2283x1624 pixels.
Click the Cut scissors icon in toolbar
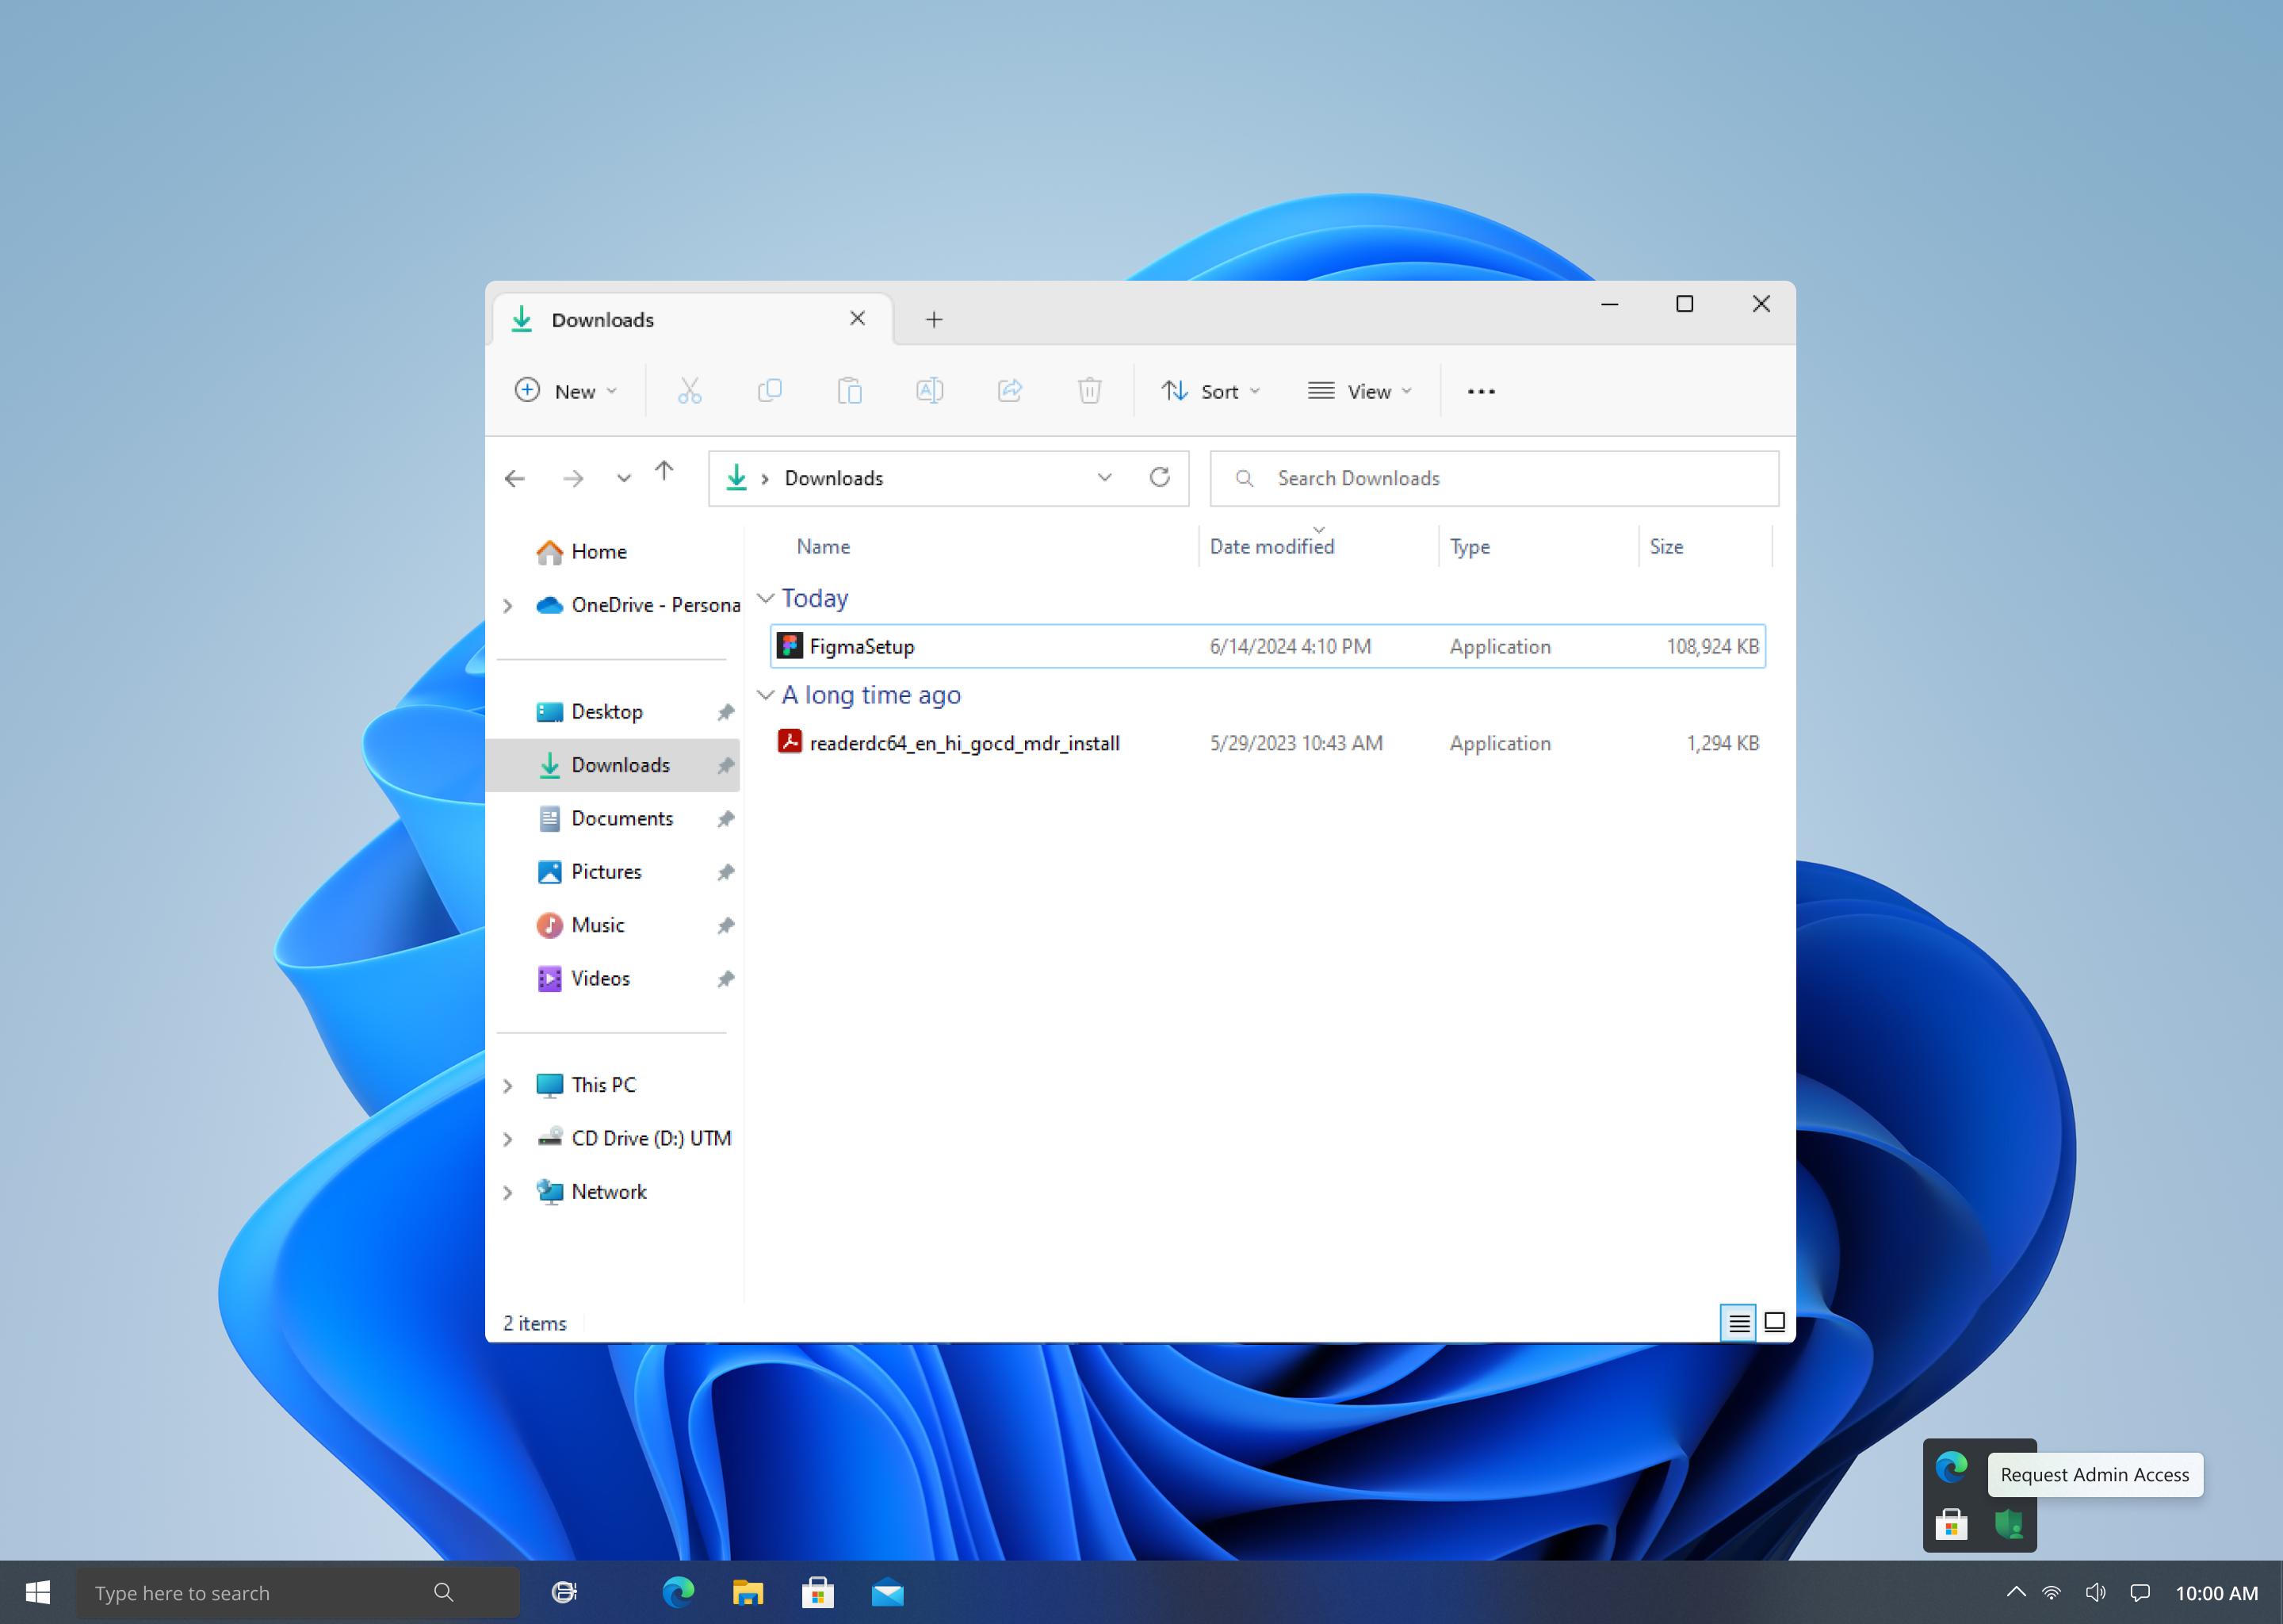tap(690, 391)
